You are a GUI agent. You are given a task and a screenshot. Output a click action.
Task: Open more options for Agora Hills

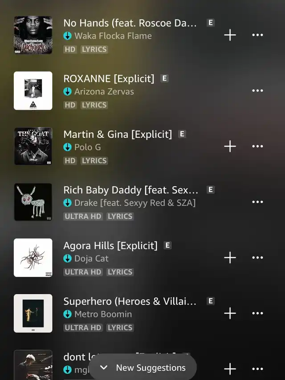point(257,258)
